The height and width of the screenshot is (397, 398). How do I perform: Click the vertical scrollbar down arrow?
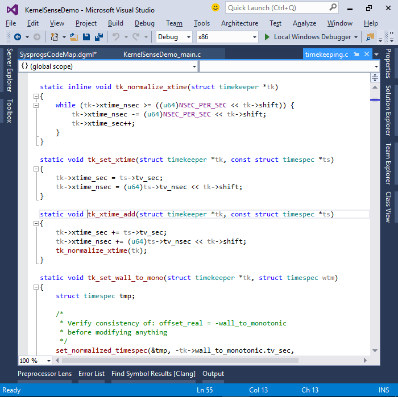click(x=375, y=350)
